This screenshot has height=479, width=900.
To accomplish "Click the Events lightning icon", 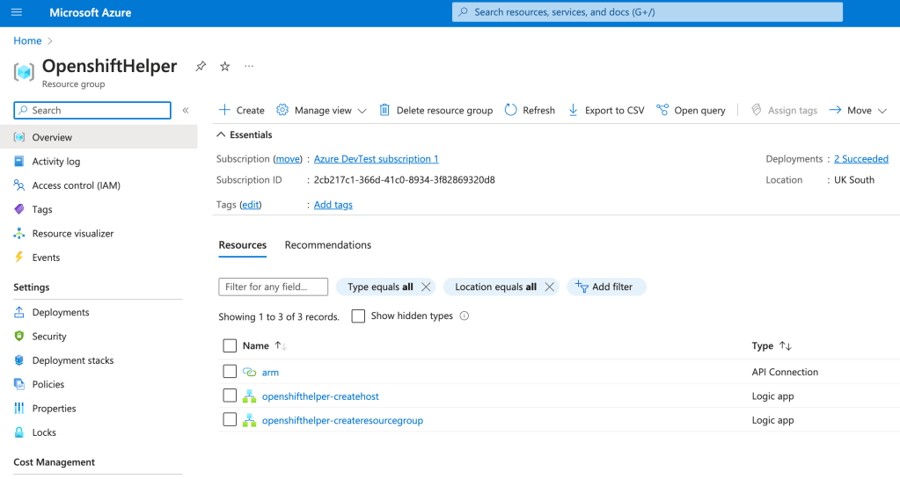I will [x=19, y=257].
